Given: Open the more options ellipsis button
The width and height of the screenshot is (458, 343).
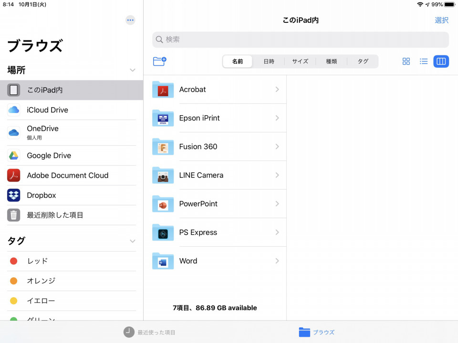Looking at the screenshot, I should (x=130, y=20).
